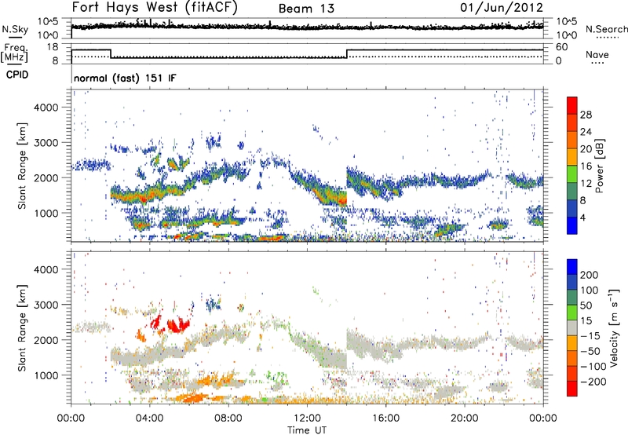Image resolution: width=628 pixels, height=435 pixels.
Task: Select the 200 label on Velocity colorbar
Action: point(590,275)
